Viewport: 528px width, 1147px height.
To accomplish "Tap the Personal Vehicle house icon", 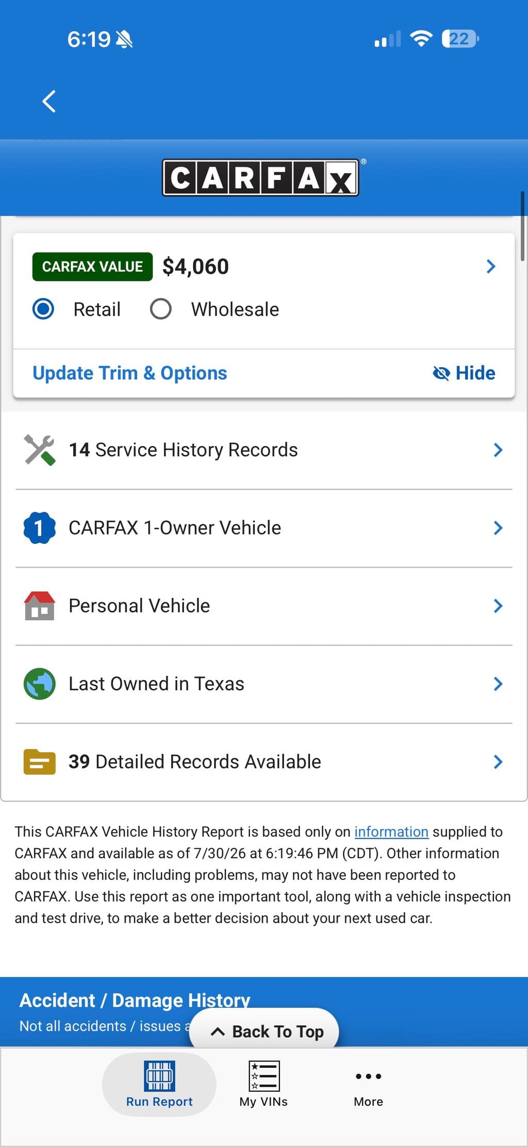I will click(40, 606).
